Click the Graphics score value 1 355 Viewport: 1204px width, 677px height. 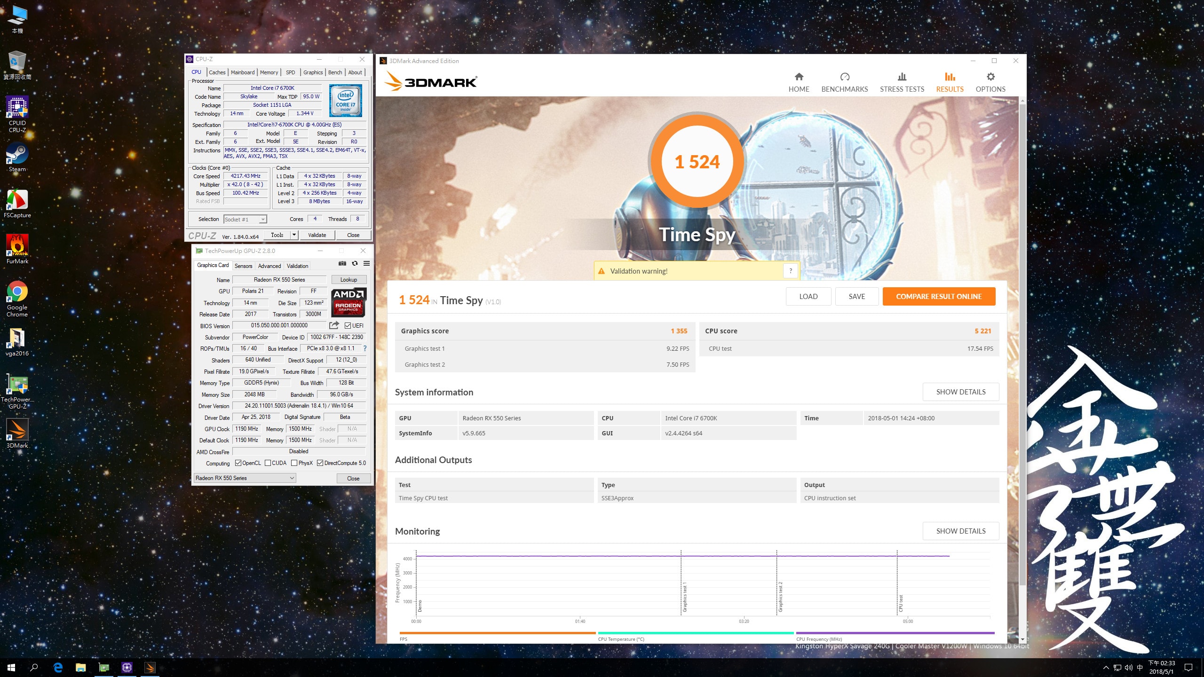point(679,331)
